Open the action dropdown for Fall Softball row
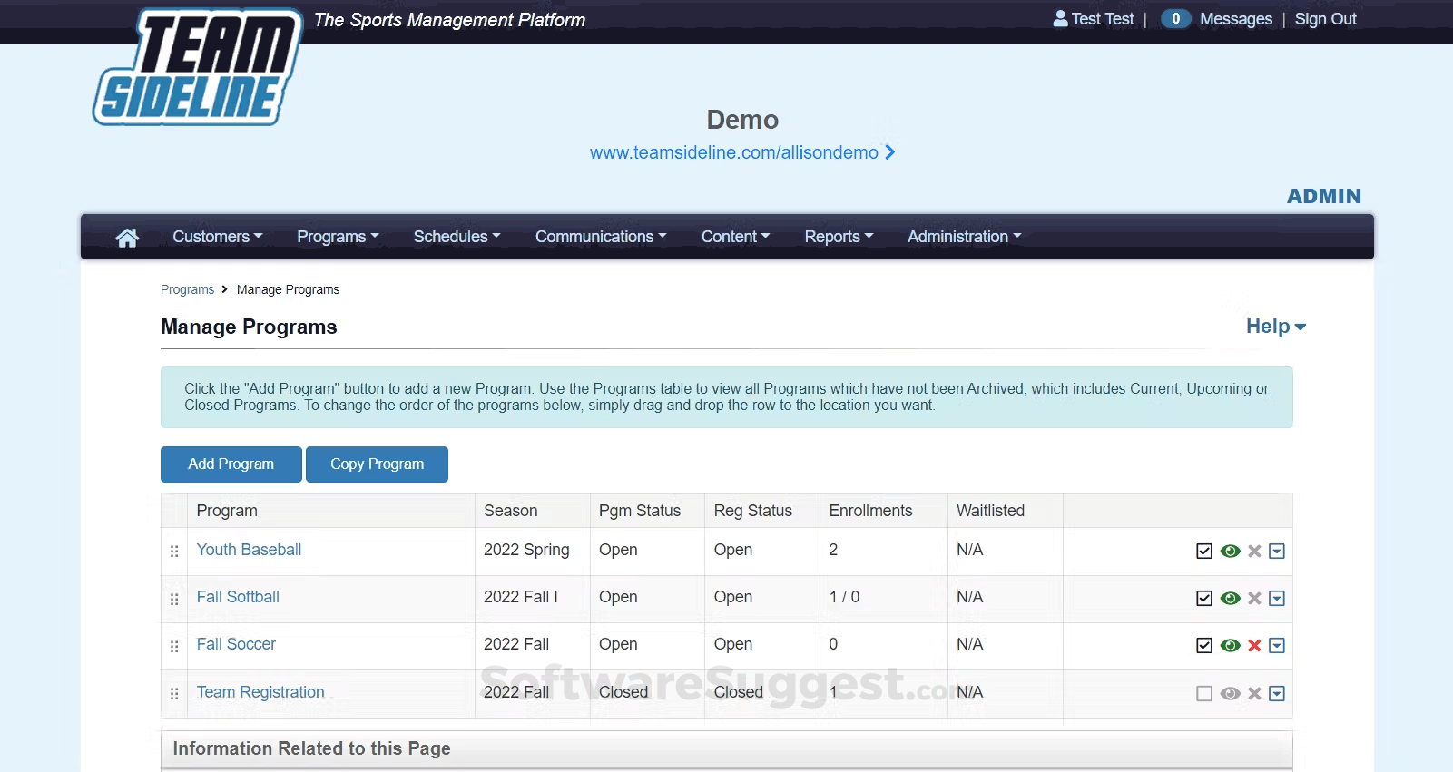The height and width of the screenshot is (772, 1453). 1277,599
